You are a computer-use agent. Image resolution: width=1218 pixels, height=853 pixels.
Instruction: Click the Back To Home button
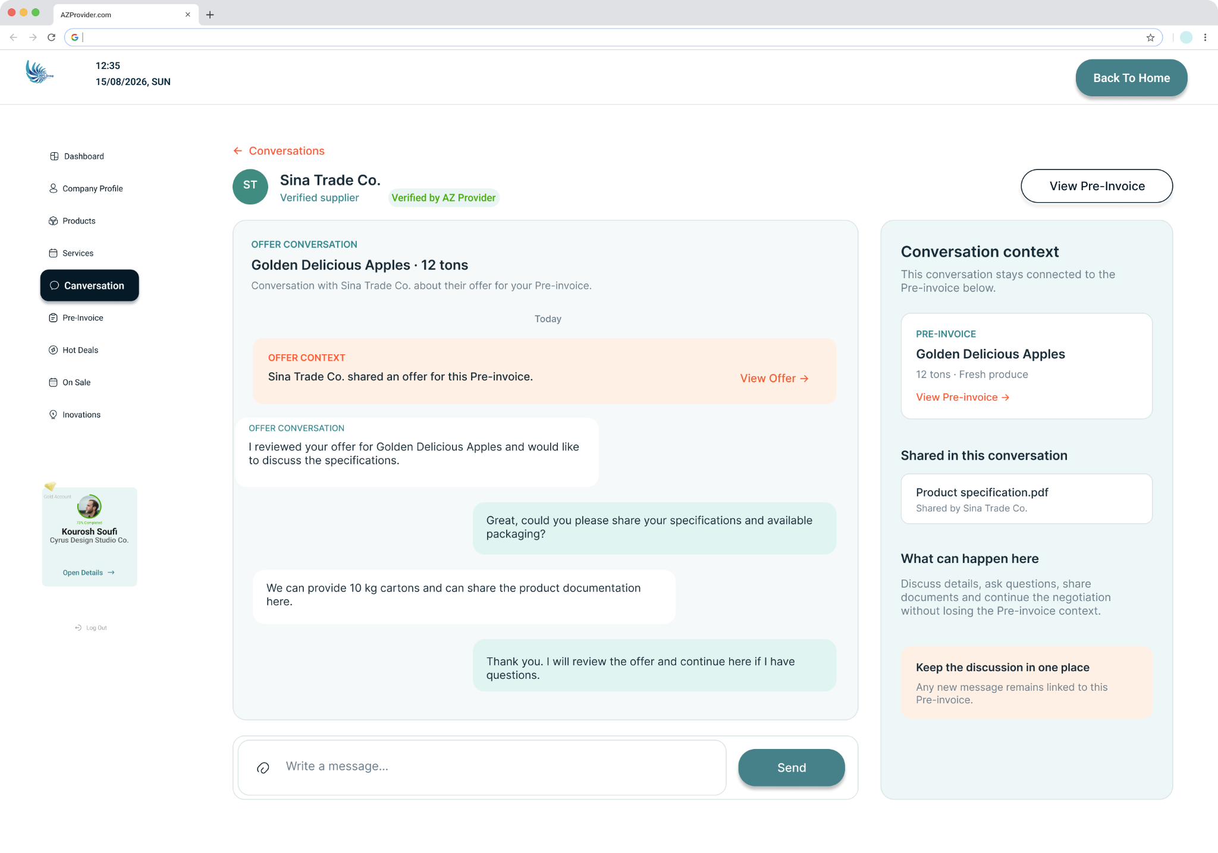click(x=1131, y=78)
